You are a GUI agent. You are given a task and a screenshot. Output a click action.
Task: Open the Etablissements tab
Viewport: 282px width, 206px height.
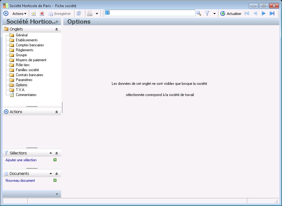click(27, 40)
